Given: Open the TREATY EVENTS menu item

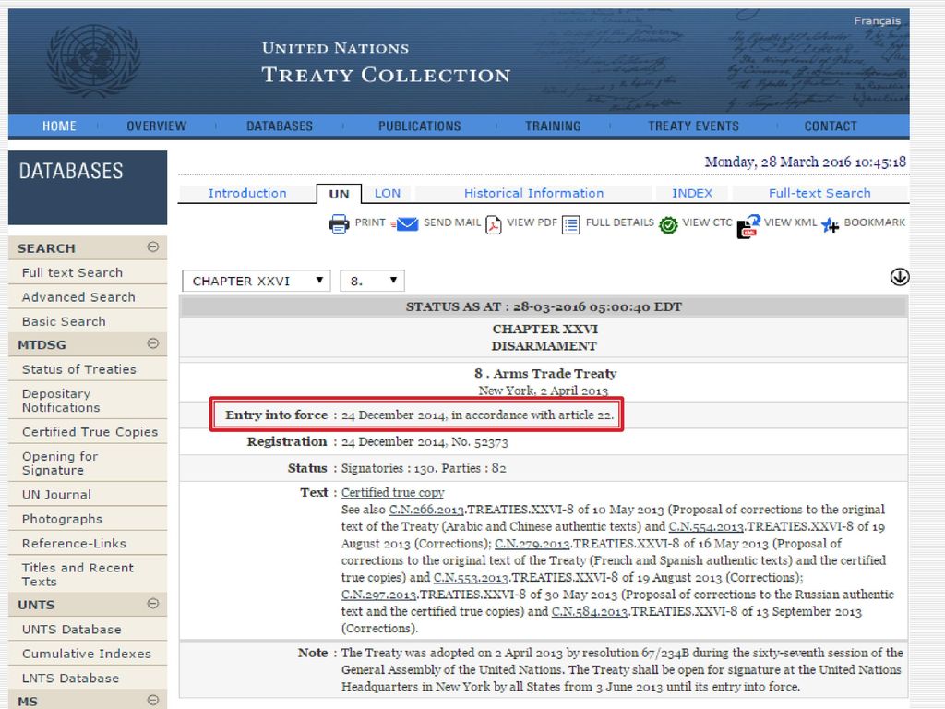Looking at the screenshot, I should (693, 126).
